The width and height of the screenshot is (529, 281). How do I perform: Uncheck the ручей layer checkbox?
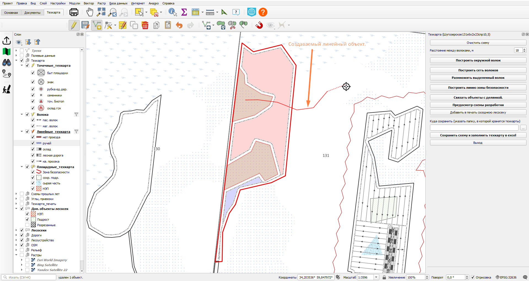33,143
